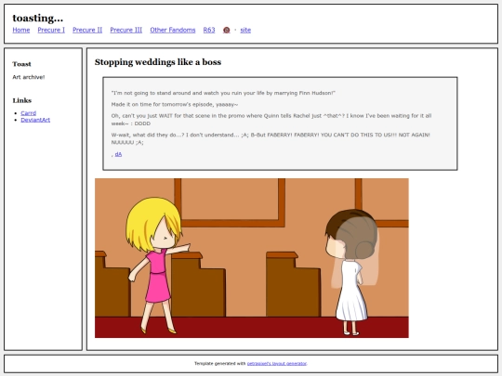The image size is (502, 376).
Task: Follow the 'site' link in header
Action: pyautogui.click(x=245, y=30)
